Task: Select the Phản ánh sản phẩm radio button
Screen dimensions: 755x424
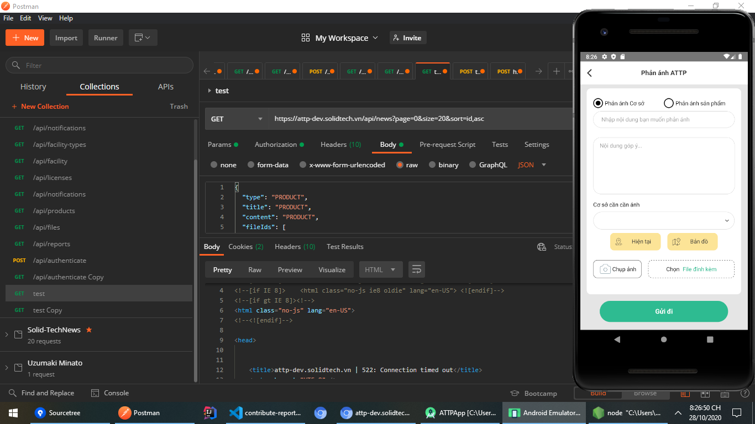Action: [x=668, y=103]
